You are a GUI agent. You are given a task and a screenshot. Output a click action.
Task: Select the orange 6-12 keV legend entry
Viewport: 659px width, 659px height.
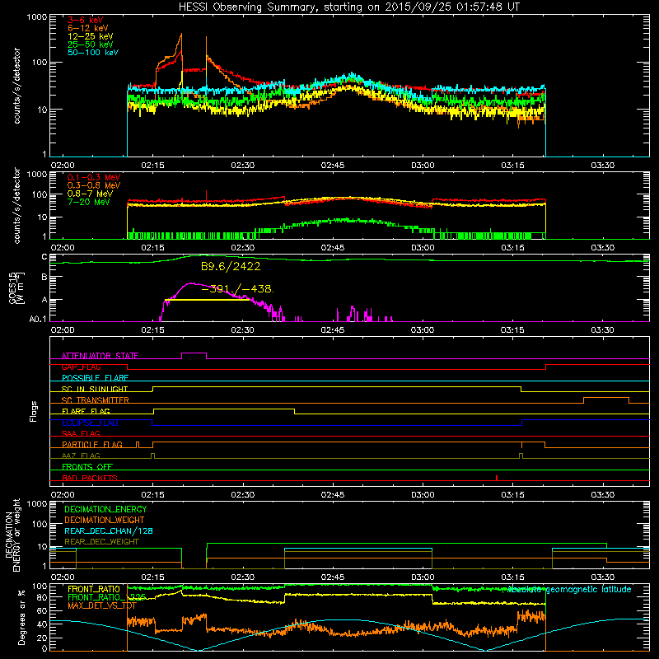(x=88, y=28)
